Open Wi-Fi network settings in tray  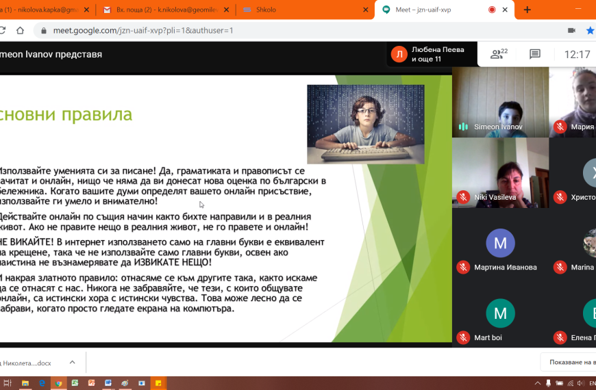pos(571,383)
